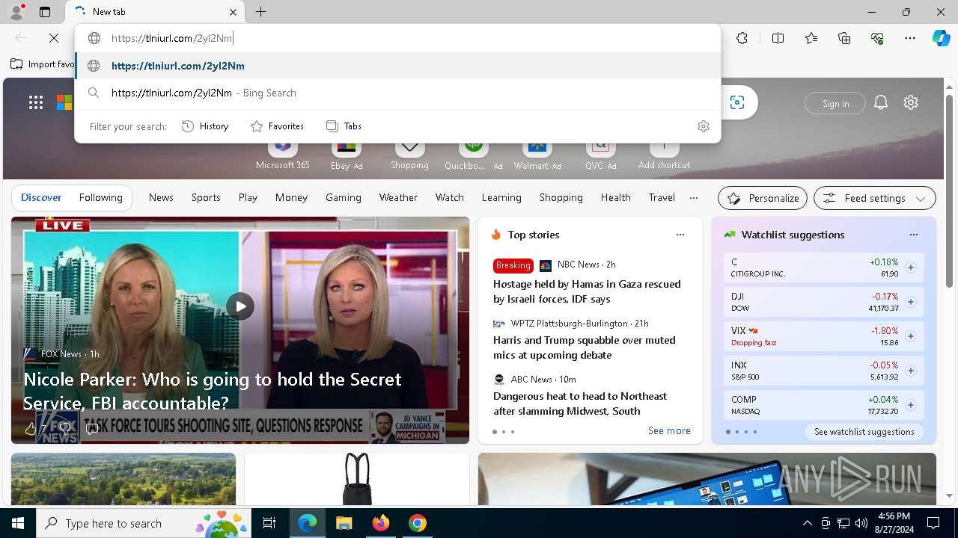
Task: Open the Dangerous heat Northeast headline
Action: (x=580, y=403)
